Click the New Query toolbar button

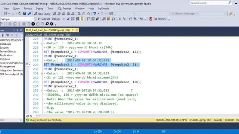tap(42, 14)
